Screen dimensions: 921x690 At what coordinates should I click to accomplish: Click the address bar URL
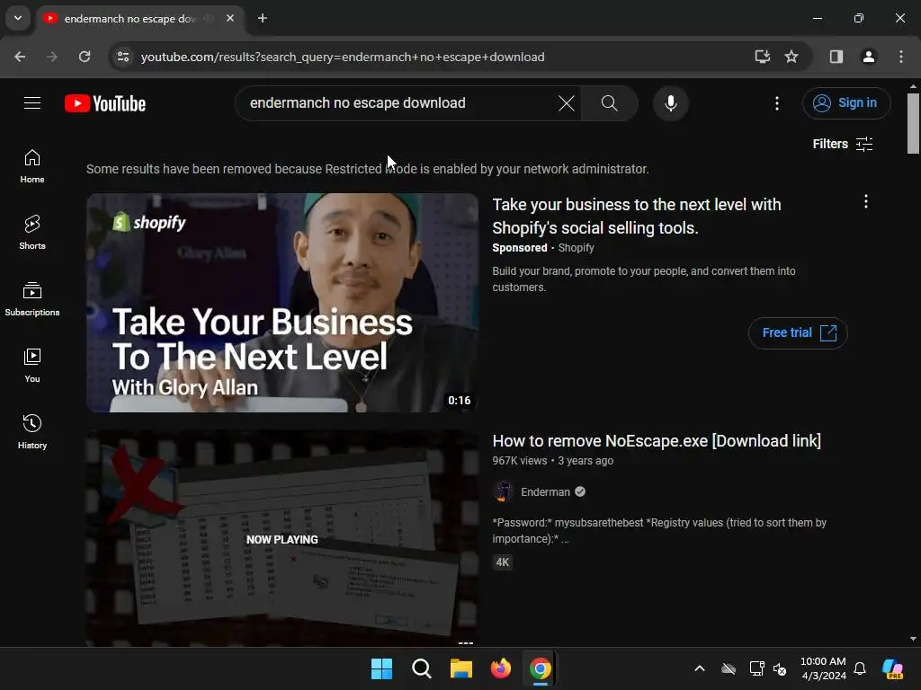pos(343,57)
